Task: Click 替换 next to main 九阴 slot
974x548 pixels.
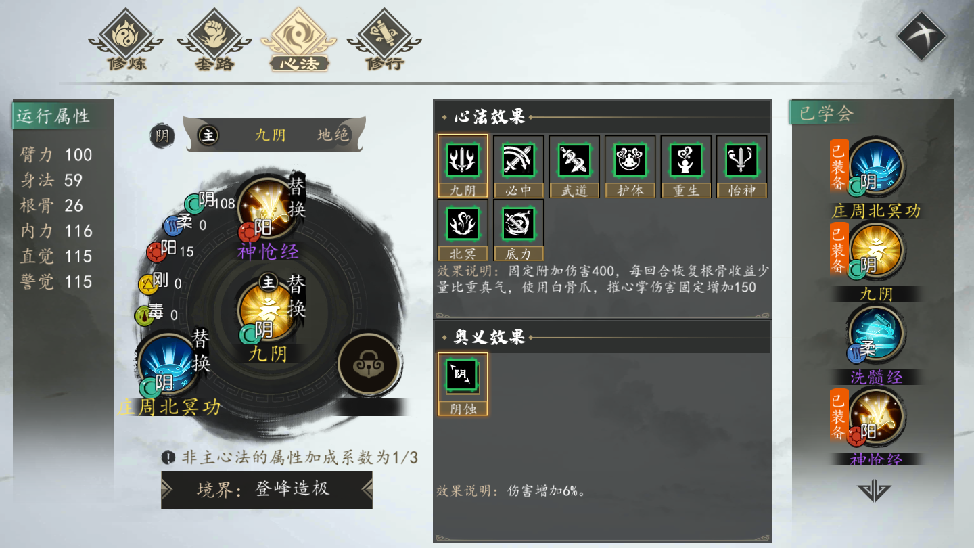Action: click(297, 295)
